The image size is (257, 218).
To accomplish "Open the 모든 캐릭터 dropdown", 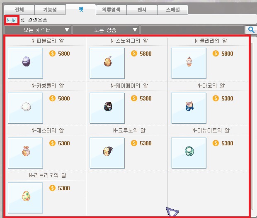I will [x=38, y=30].
